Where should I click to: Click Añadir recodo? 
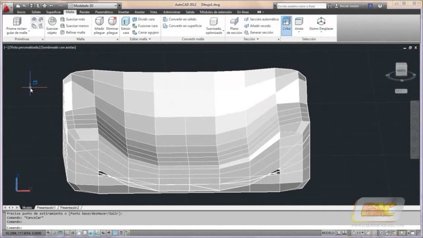pos(257,26)
